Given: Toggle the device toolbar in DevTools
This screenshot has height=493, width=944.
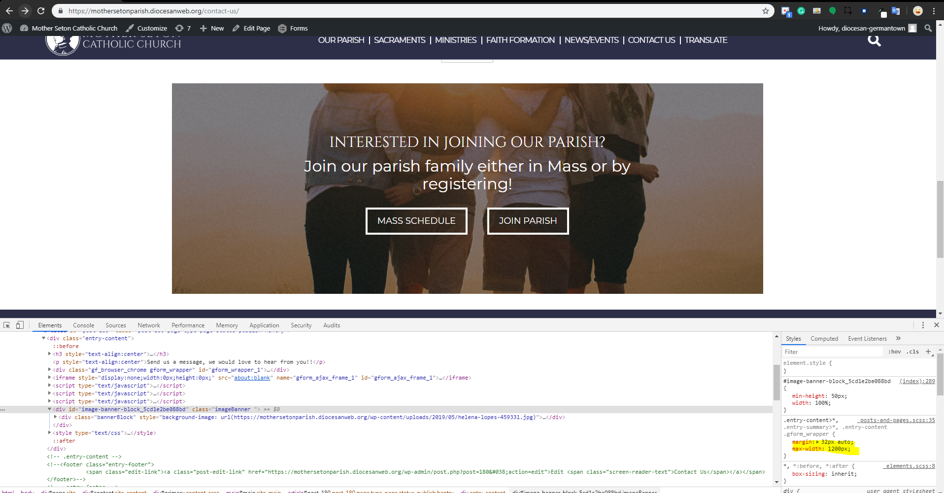Looking at the screenshot, I should point(20,325).
